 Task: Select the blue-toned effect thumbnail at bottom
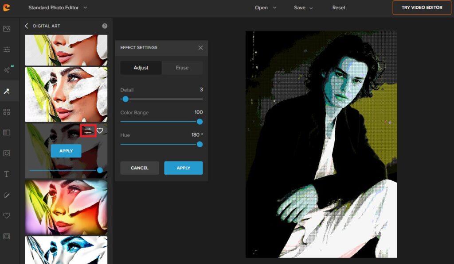pyautogui.click(x=66, y=250)
